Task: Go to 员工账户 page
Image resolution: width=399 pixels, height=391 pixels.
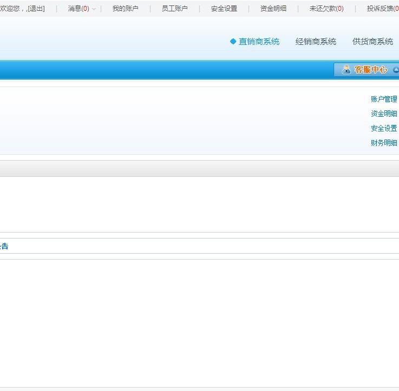Action: (x=174, y=9)
